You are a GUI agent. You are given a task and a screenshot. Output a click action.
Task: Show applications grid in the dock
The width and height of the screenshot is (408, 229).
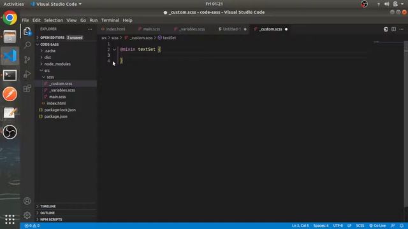pos(10,219)
